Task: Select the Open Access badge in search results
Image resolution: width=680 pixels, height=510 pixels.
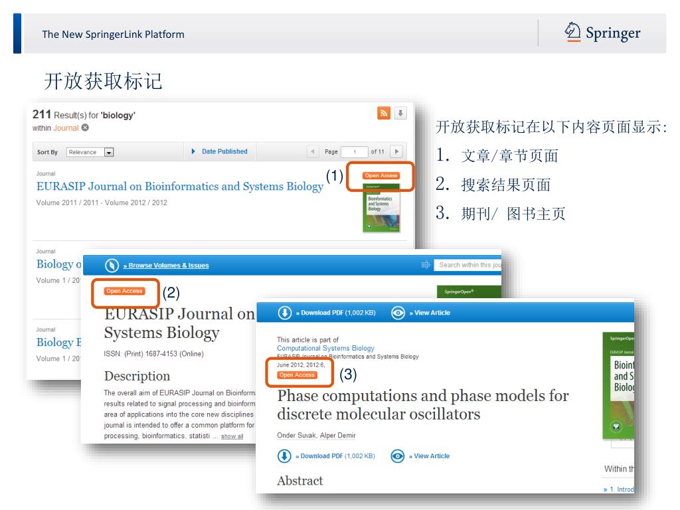Action: [381, 175]
